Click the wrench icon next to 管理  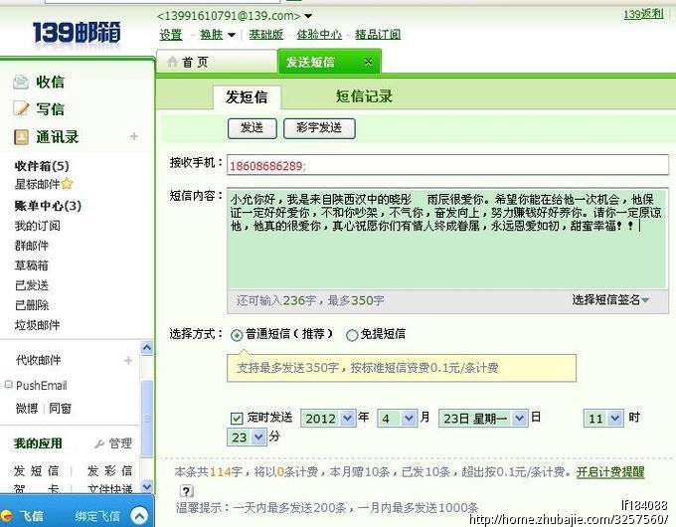[99, 443]
